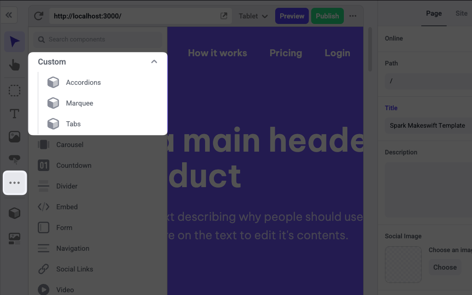Select the Page tab
472x295 pixels.
[x=434, y=13]
